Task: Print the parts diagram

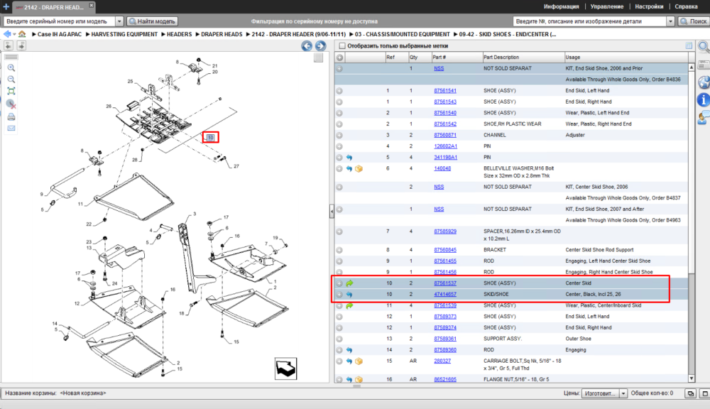Action: (11, 117)
